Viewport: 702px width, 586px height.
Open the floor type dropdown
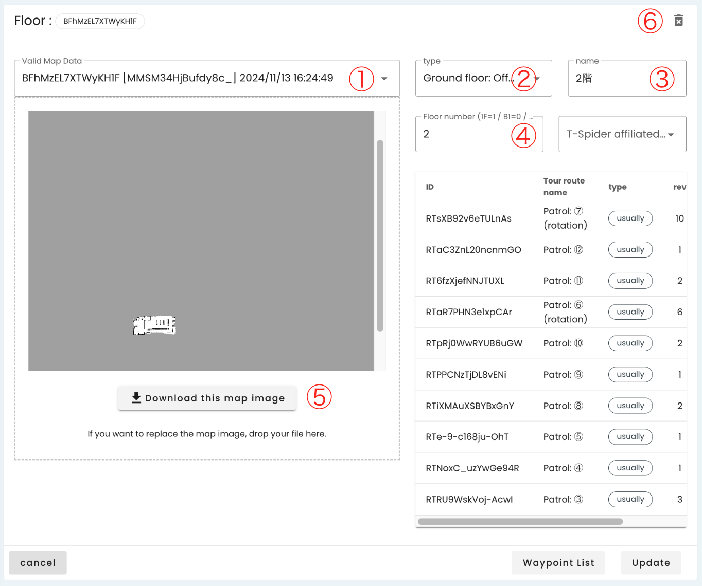(x=483, y=78)
